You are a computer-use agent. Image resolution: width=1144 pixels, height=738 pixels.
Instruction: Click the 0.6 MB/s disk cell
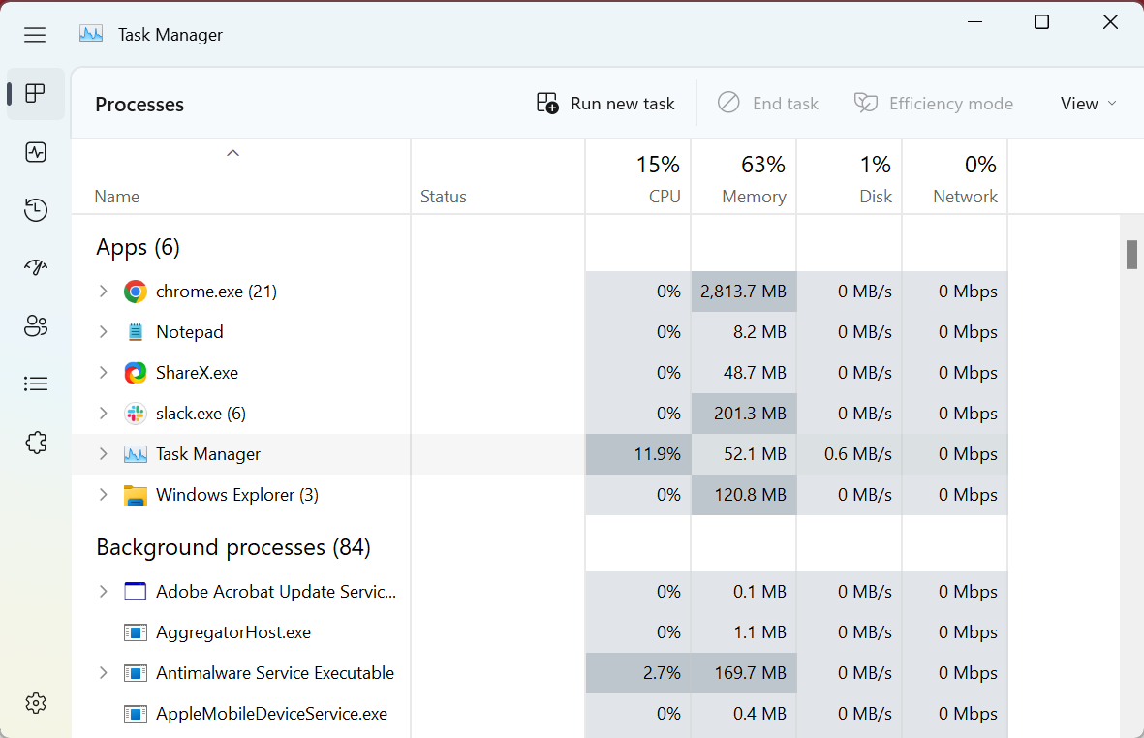(850, 454)
